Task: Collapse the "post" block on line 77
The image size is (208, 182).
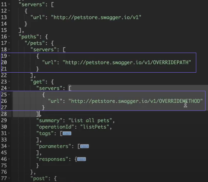Action: 9,178
